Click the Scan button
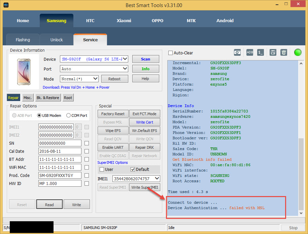 145,59
